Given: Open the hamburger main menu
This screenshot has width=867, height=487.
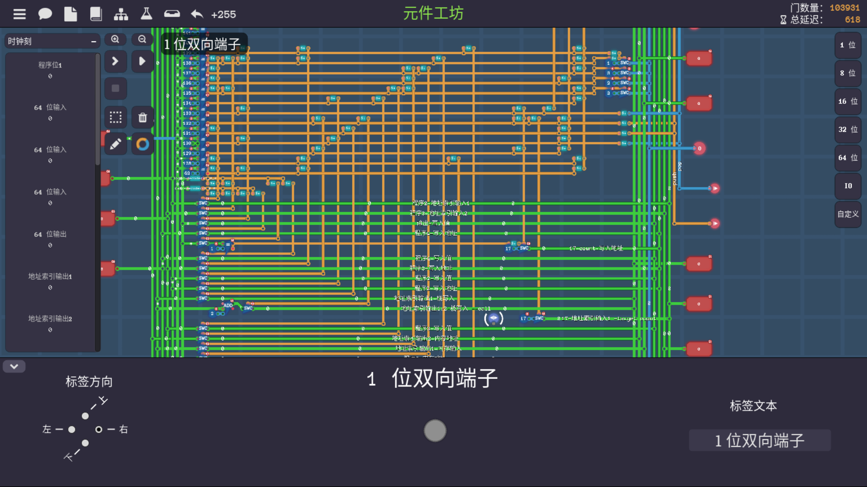Looking at the screenshot, I should pos(19,14).
